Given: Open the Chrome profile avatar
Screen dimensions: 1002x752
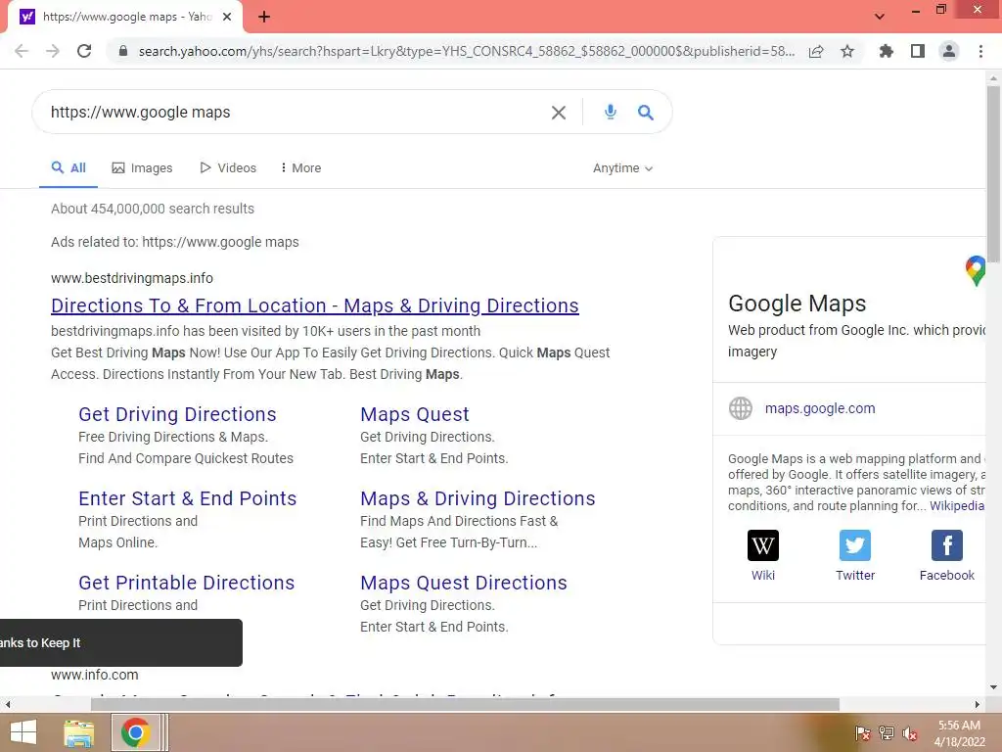Looking at the screenshot, I should pyautogui.click(x=949, y=51).
